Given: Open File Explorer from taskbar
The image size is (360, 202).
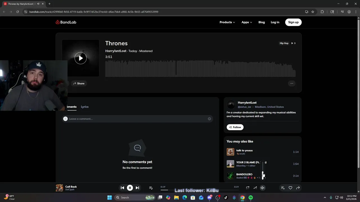Looking at the screenshot, I should pyautogui.click(x=176, y=198).
